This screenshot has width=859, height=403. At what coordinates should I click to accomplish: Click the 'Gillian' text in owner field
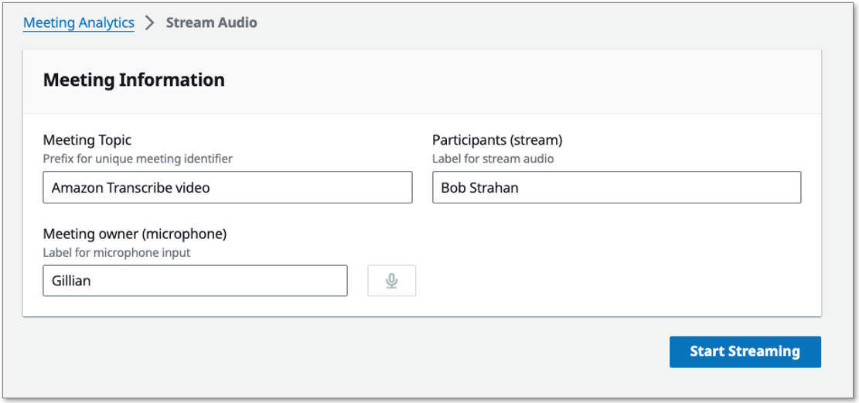[71, 281]
